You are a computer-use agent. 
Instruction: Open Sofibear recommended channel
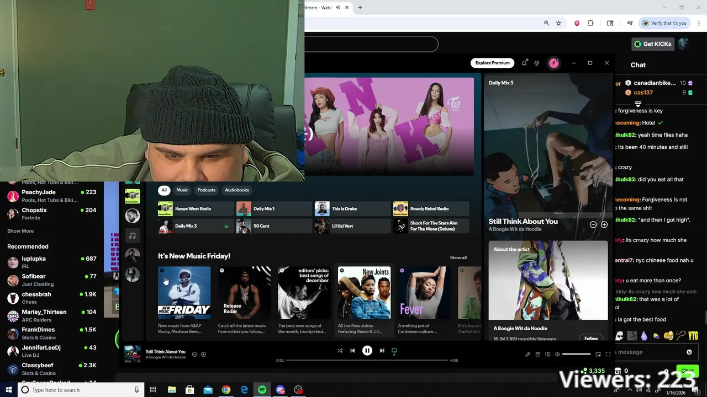pos(52,280)
